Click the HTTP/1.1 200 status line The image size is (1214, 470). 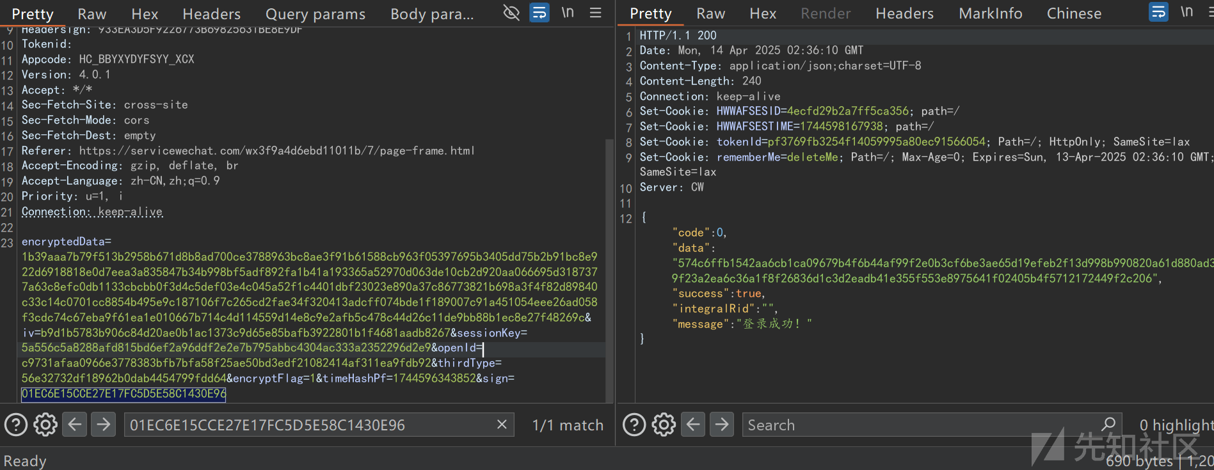click(x=678, y=35)
